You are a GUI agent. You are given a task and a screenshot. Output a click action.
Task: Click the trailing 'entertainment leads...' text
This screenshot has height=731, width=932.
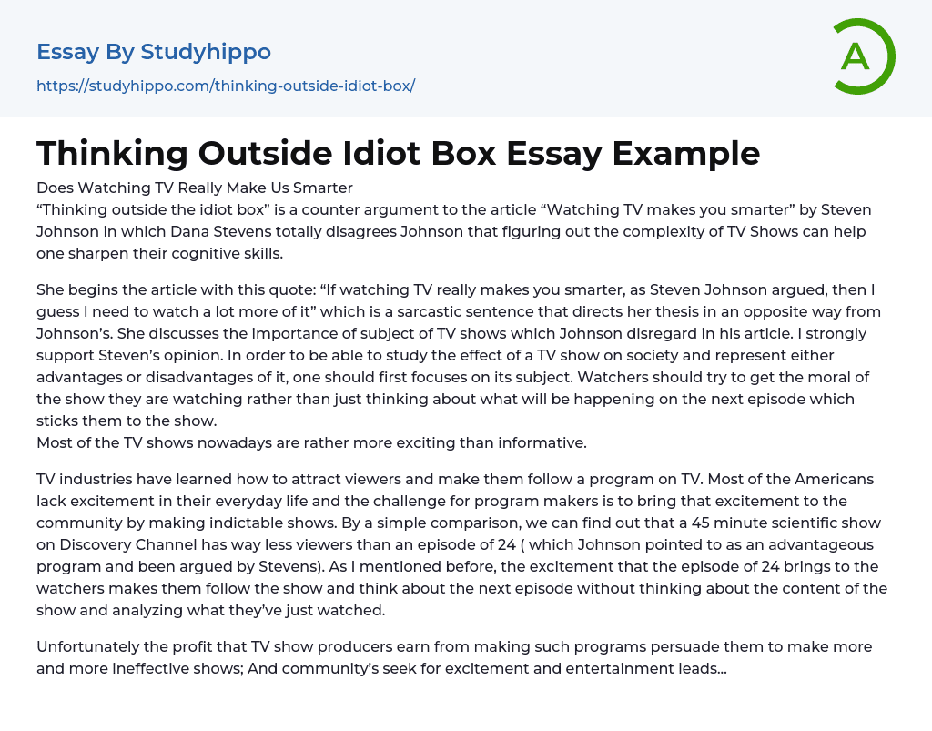[647, 668]
